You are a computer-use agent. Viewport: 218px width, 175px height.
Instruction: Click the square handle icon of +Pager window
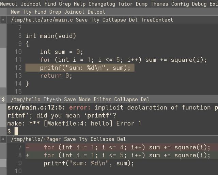(x=3, y=139)
